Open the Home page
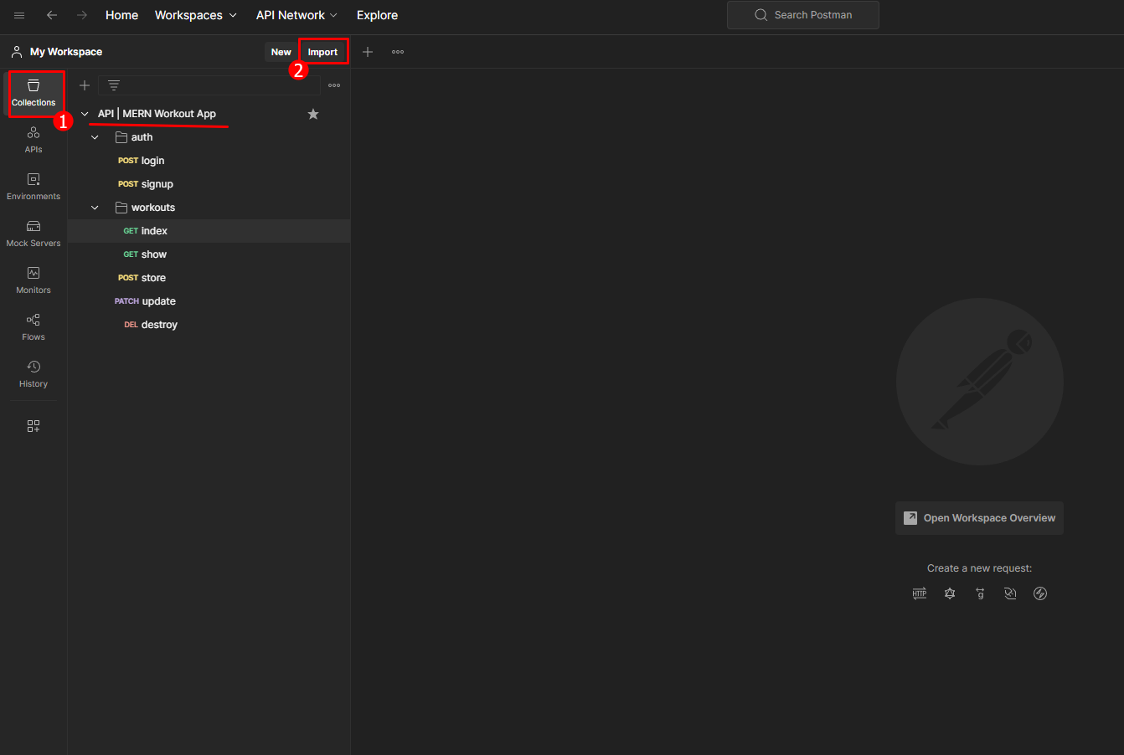Screen dimensions: 1124x755 (121, 15)
